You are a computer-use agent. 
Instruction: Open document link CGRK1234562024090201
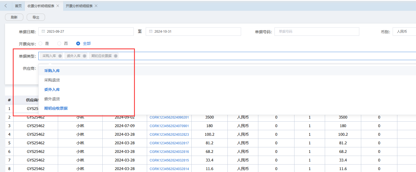(169, 117)
